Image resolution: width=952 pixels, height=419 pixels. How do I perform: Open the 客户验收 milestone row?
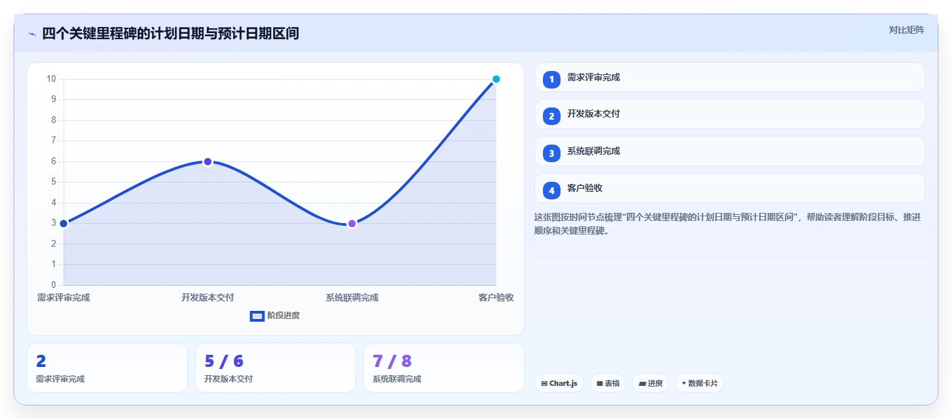[x=730, y=189]
